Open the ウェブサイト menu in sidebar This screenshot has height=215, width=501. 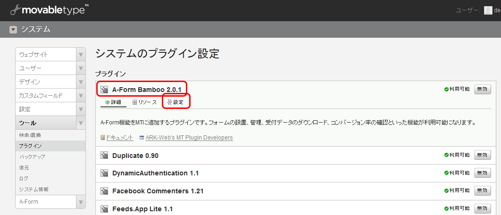pyautogui.click(x=46, y=55)
